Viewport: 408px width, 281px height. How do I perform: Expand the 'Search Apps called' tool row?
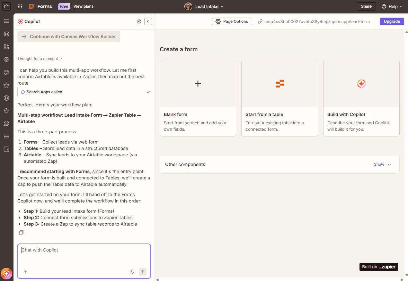click(84, 92)
